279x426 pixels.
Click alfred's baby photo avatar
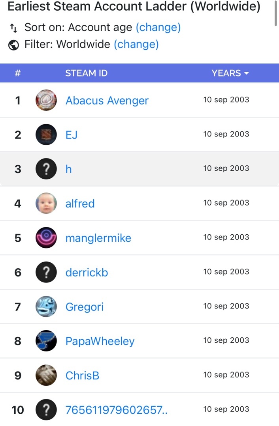(46, 204)
